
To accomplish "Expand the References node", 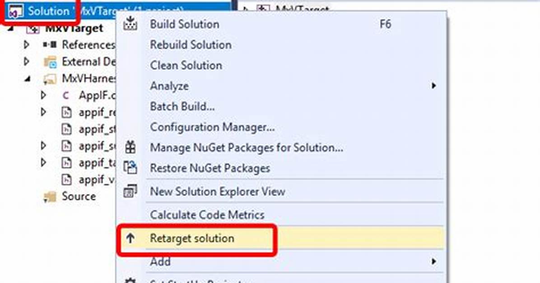I will pos(27,45).
